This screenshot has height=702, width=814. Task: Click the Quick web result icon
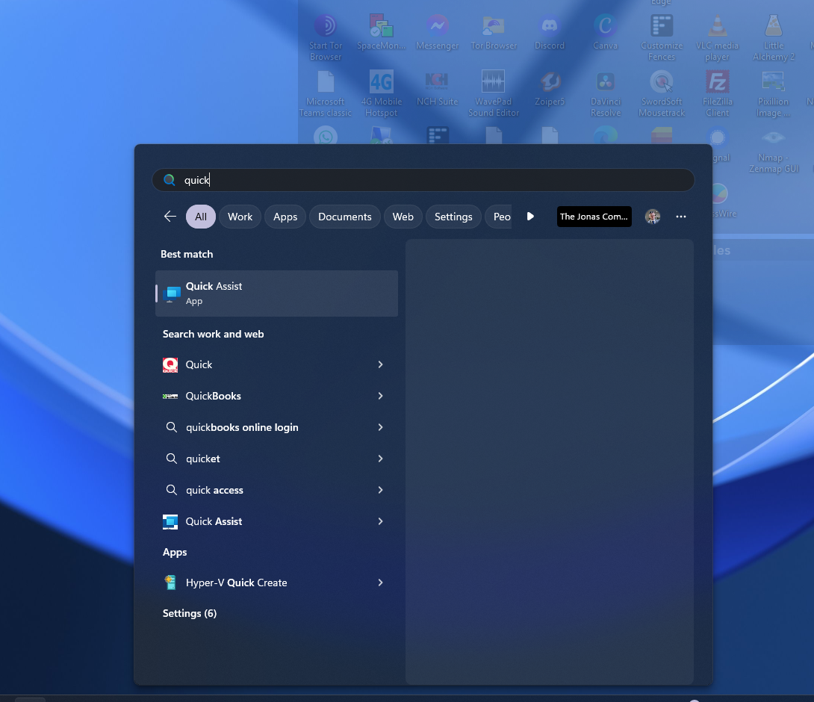point(170,364)
